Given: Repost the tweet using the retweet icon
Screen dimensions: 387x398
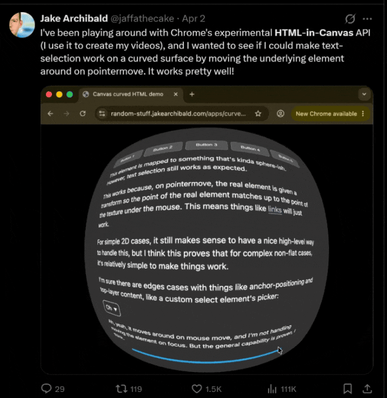Looking at the screenshot, I should (123, 388).
